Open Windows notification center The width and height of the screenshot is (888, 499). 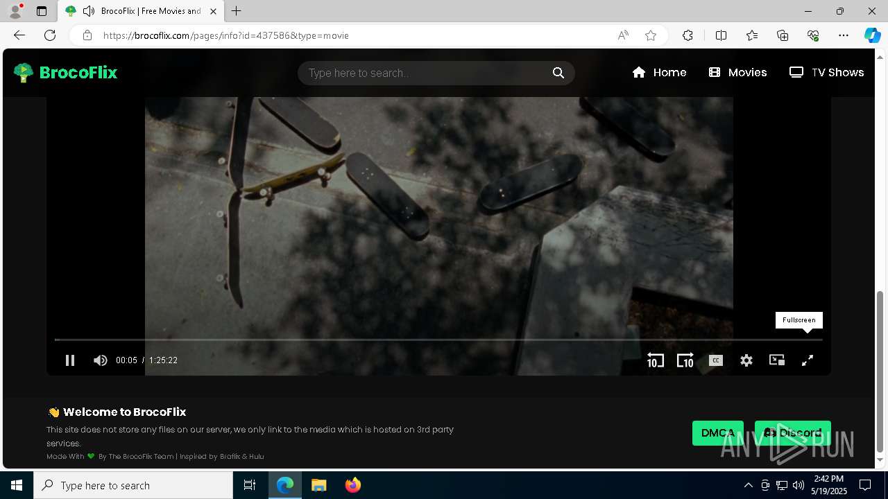[x=865, y=485]
